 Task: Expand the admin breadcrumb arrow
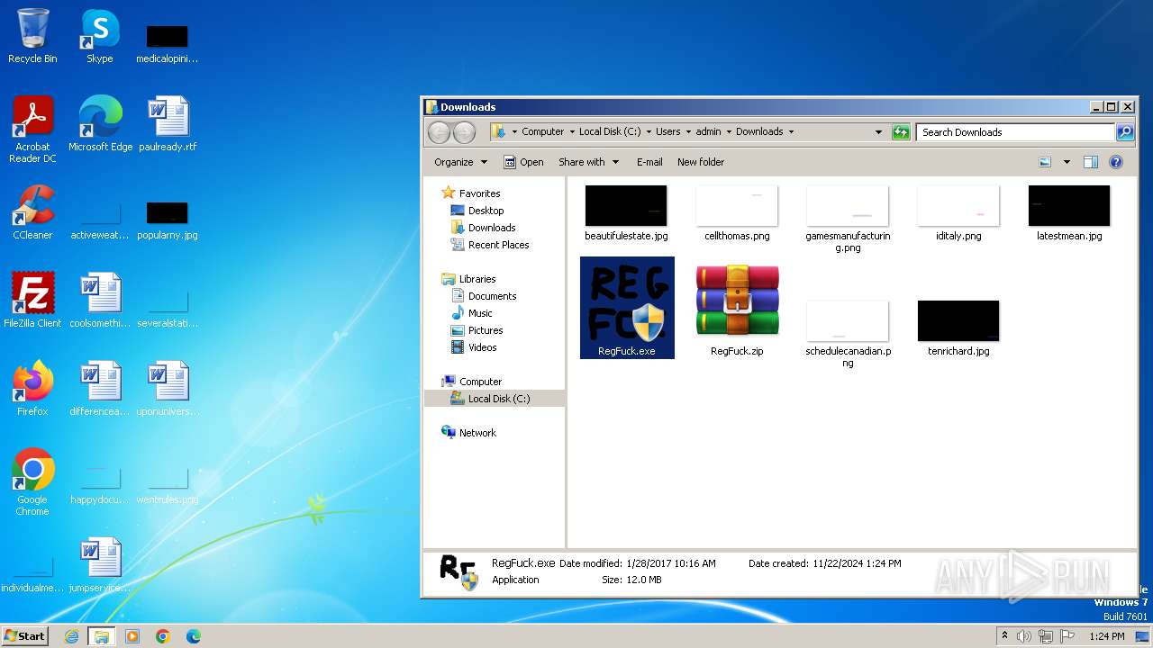[729, 131]
